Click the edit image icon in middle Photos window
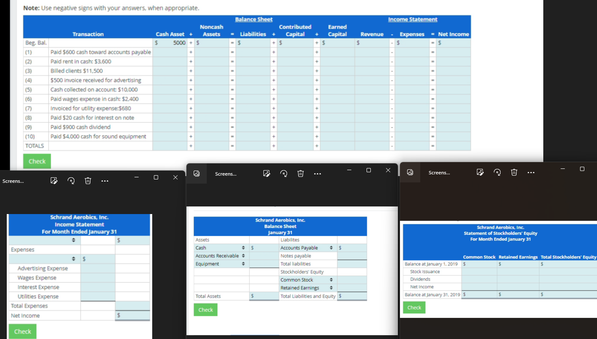 (x=266, y=174)
